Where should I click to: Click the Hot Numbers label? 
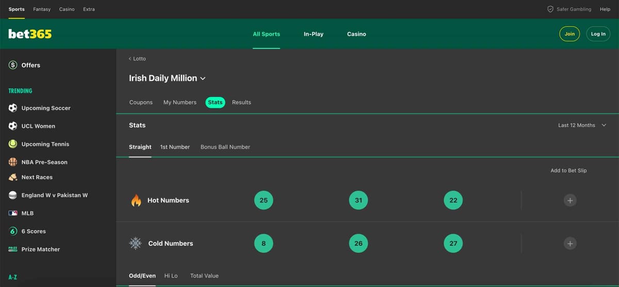[x=168, y=200]
